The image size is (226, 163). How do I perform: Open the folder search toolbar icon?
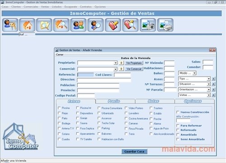[x=44, y=25]
